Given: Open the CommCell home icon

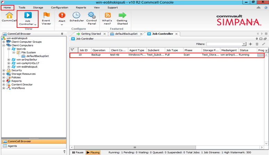Looking at the screenshot, I should click(8, 18).
